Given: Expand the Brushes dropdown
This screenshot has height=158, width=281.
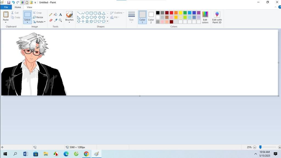Looking at the screenshot, I should pyautogui.click(x=69, y=22).
